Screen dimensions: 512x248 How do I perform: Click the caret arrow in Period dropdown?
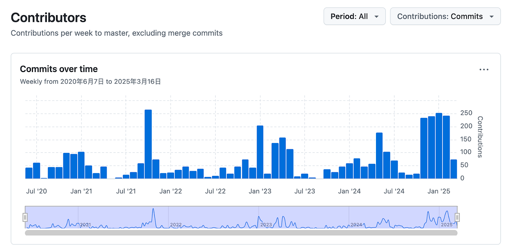tap(376, 17)
